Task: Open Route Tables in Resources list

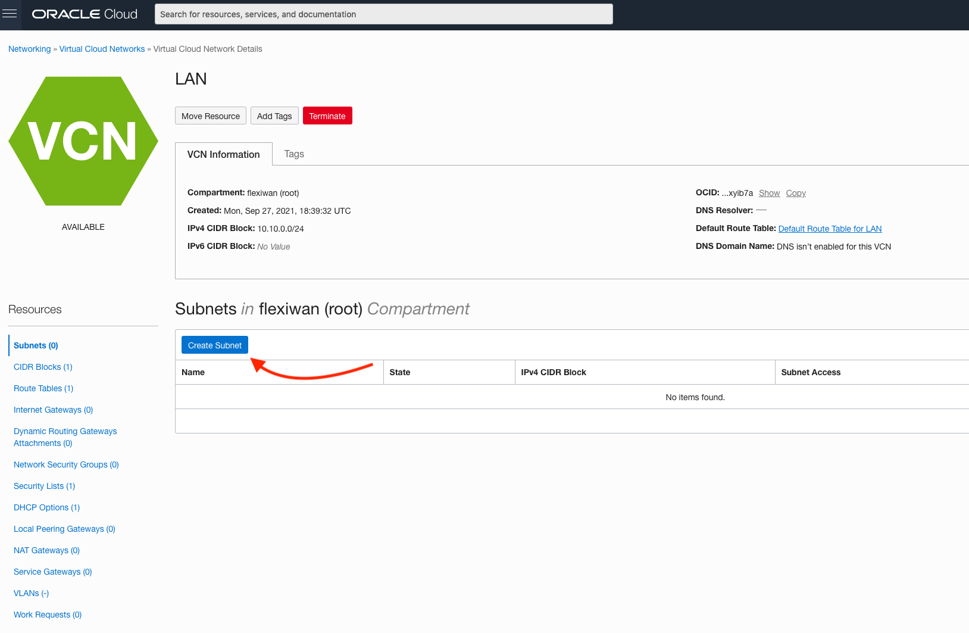Action: coord(43,388)
